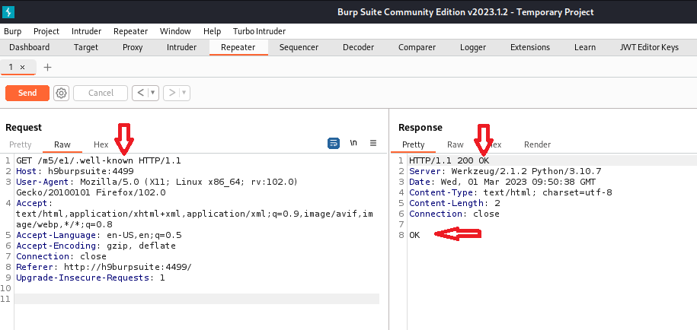This screenshot has height=330, width=697.
Task: Click the Request panel heading
Action: click(x=24, y=128)
